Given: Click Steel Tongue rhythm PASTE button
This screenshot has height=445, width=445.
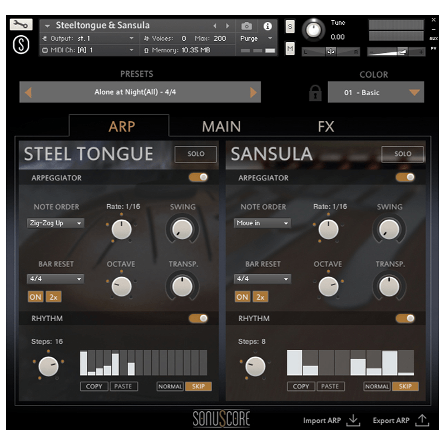Looking at the screenshot, I should 123,387.
